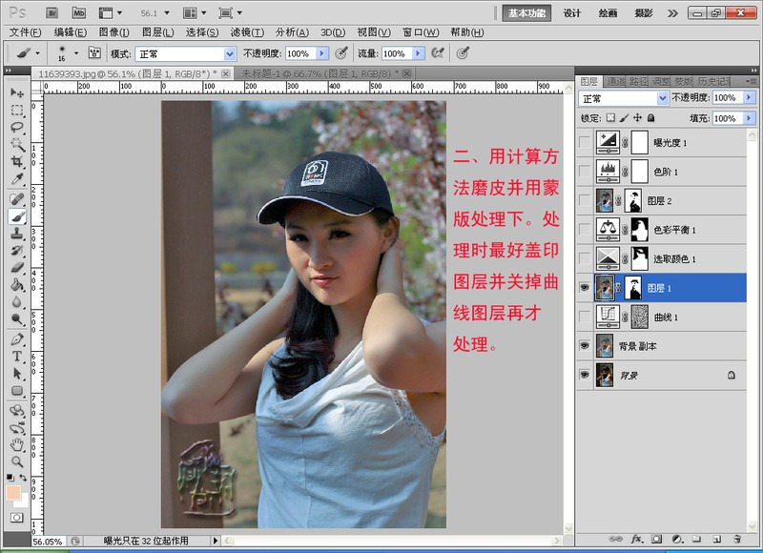The image size is (763, 553).
Task: Select the Rectangular Marquee tool
Action: [x=17, y=111]
